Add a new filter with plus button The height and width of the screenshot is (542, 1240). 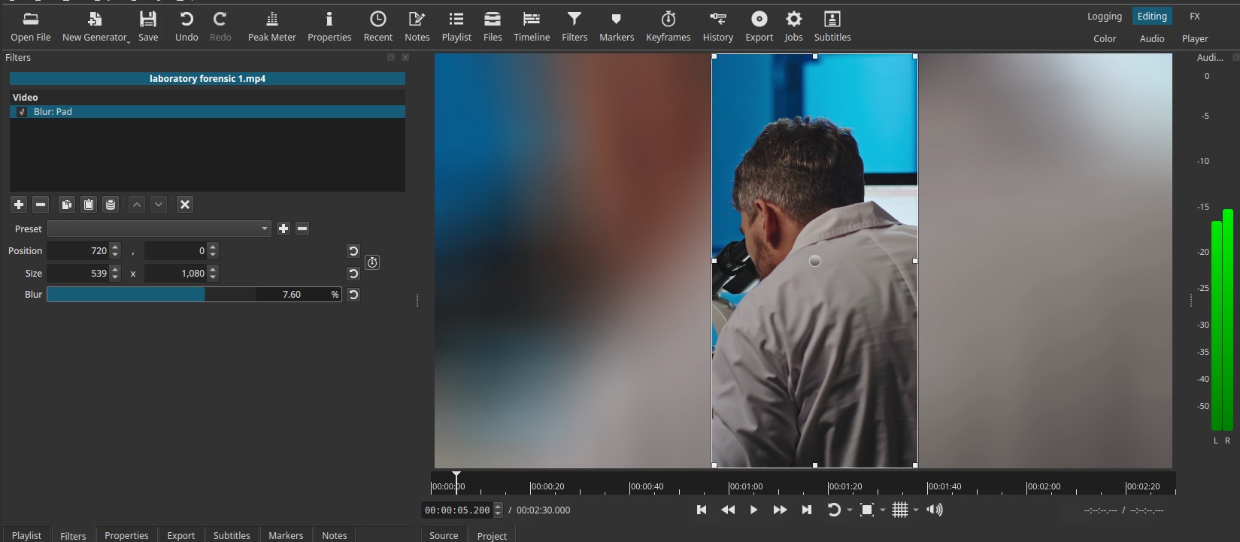pyautogui.click(x=19, y=204)
